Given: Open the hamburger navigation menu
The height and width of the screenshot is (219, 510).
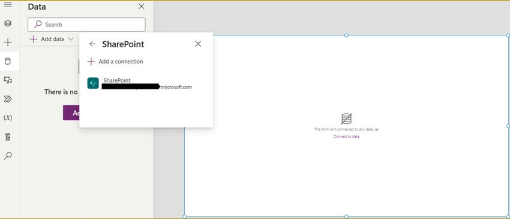Looking at the screenshot, I should (x=8, y=5).
